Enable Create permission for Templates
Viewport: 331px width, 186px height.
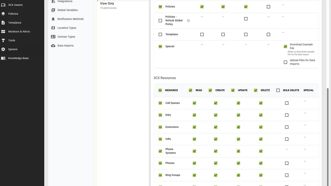click(223, 34)
